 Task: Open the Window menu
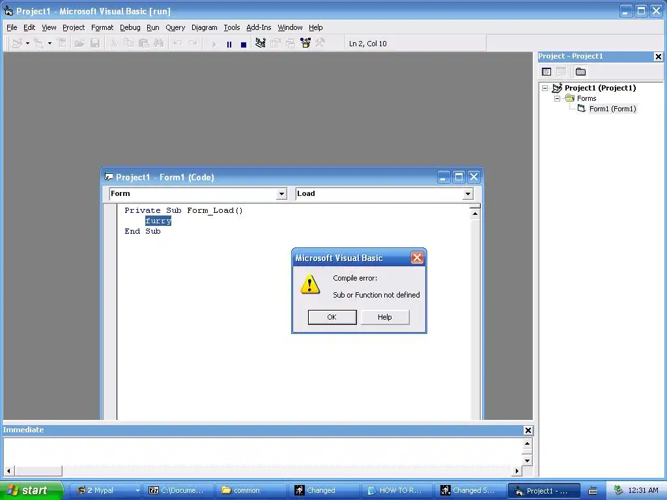click(x=290, y=27)
